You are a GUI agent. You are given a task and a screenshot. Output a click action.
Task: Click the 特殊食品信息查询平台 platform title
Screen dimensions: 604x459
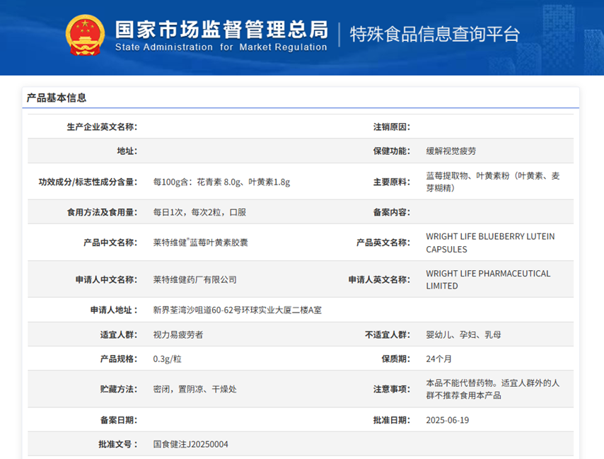(435, 34)
